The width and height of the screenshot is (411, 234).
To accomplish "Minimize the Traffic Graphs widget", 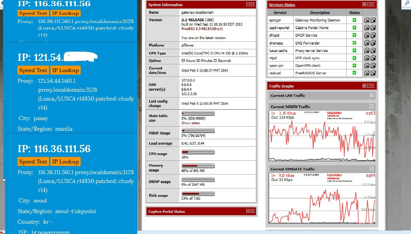I will click(x=369, y=86).
